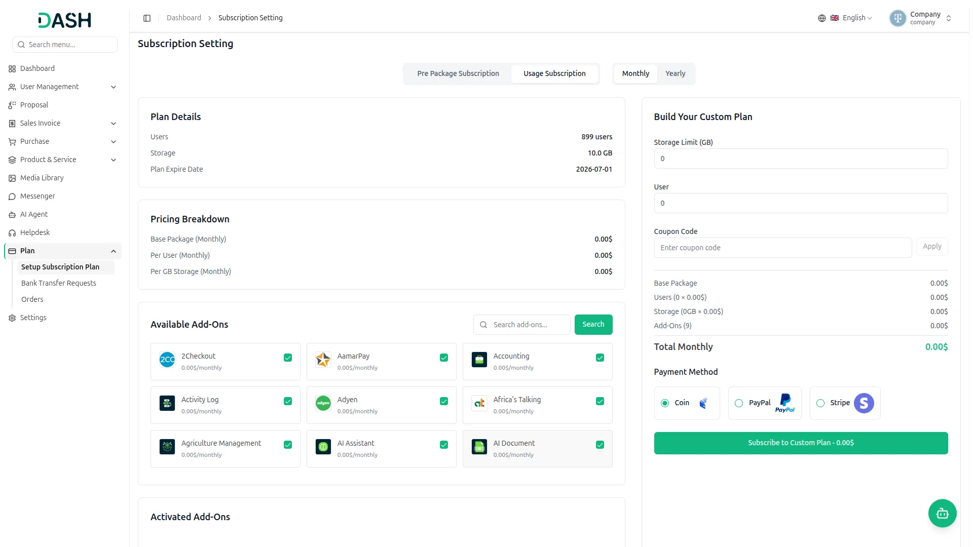Click the Adyen add-on logo

(323, 403)
